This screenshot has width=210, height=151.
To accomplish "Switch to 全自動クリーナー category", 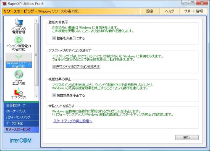I will (21, 105).
